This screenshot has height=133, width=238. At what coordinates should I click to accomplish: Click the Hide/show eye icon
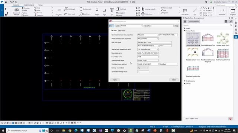point(143,14)
